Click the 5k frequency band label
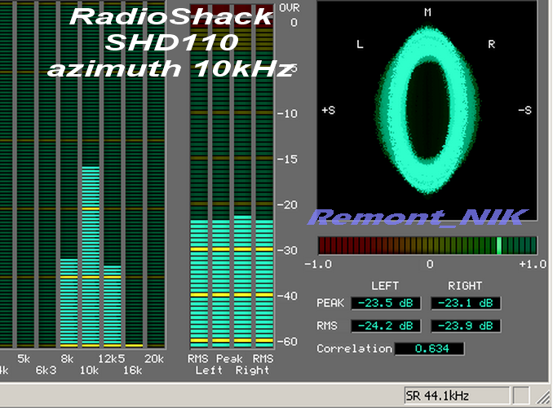The width and height of the screenshot is (553, 408). 24,358
